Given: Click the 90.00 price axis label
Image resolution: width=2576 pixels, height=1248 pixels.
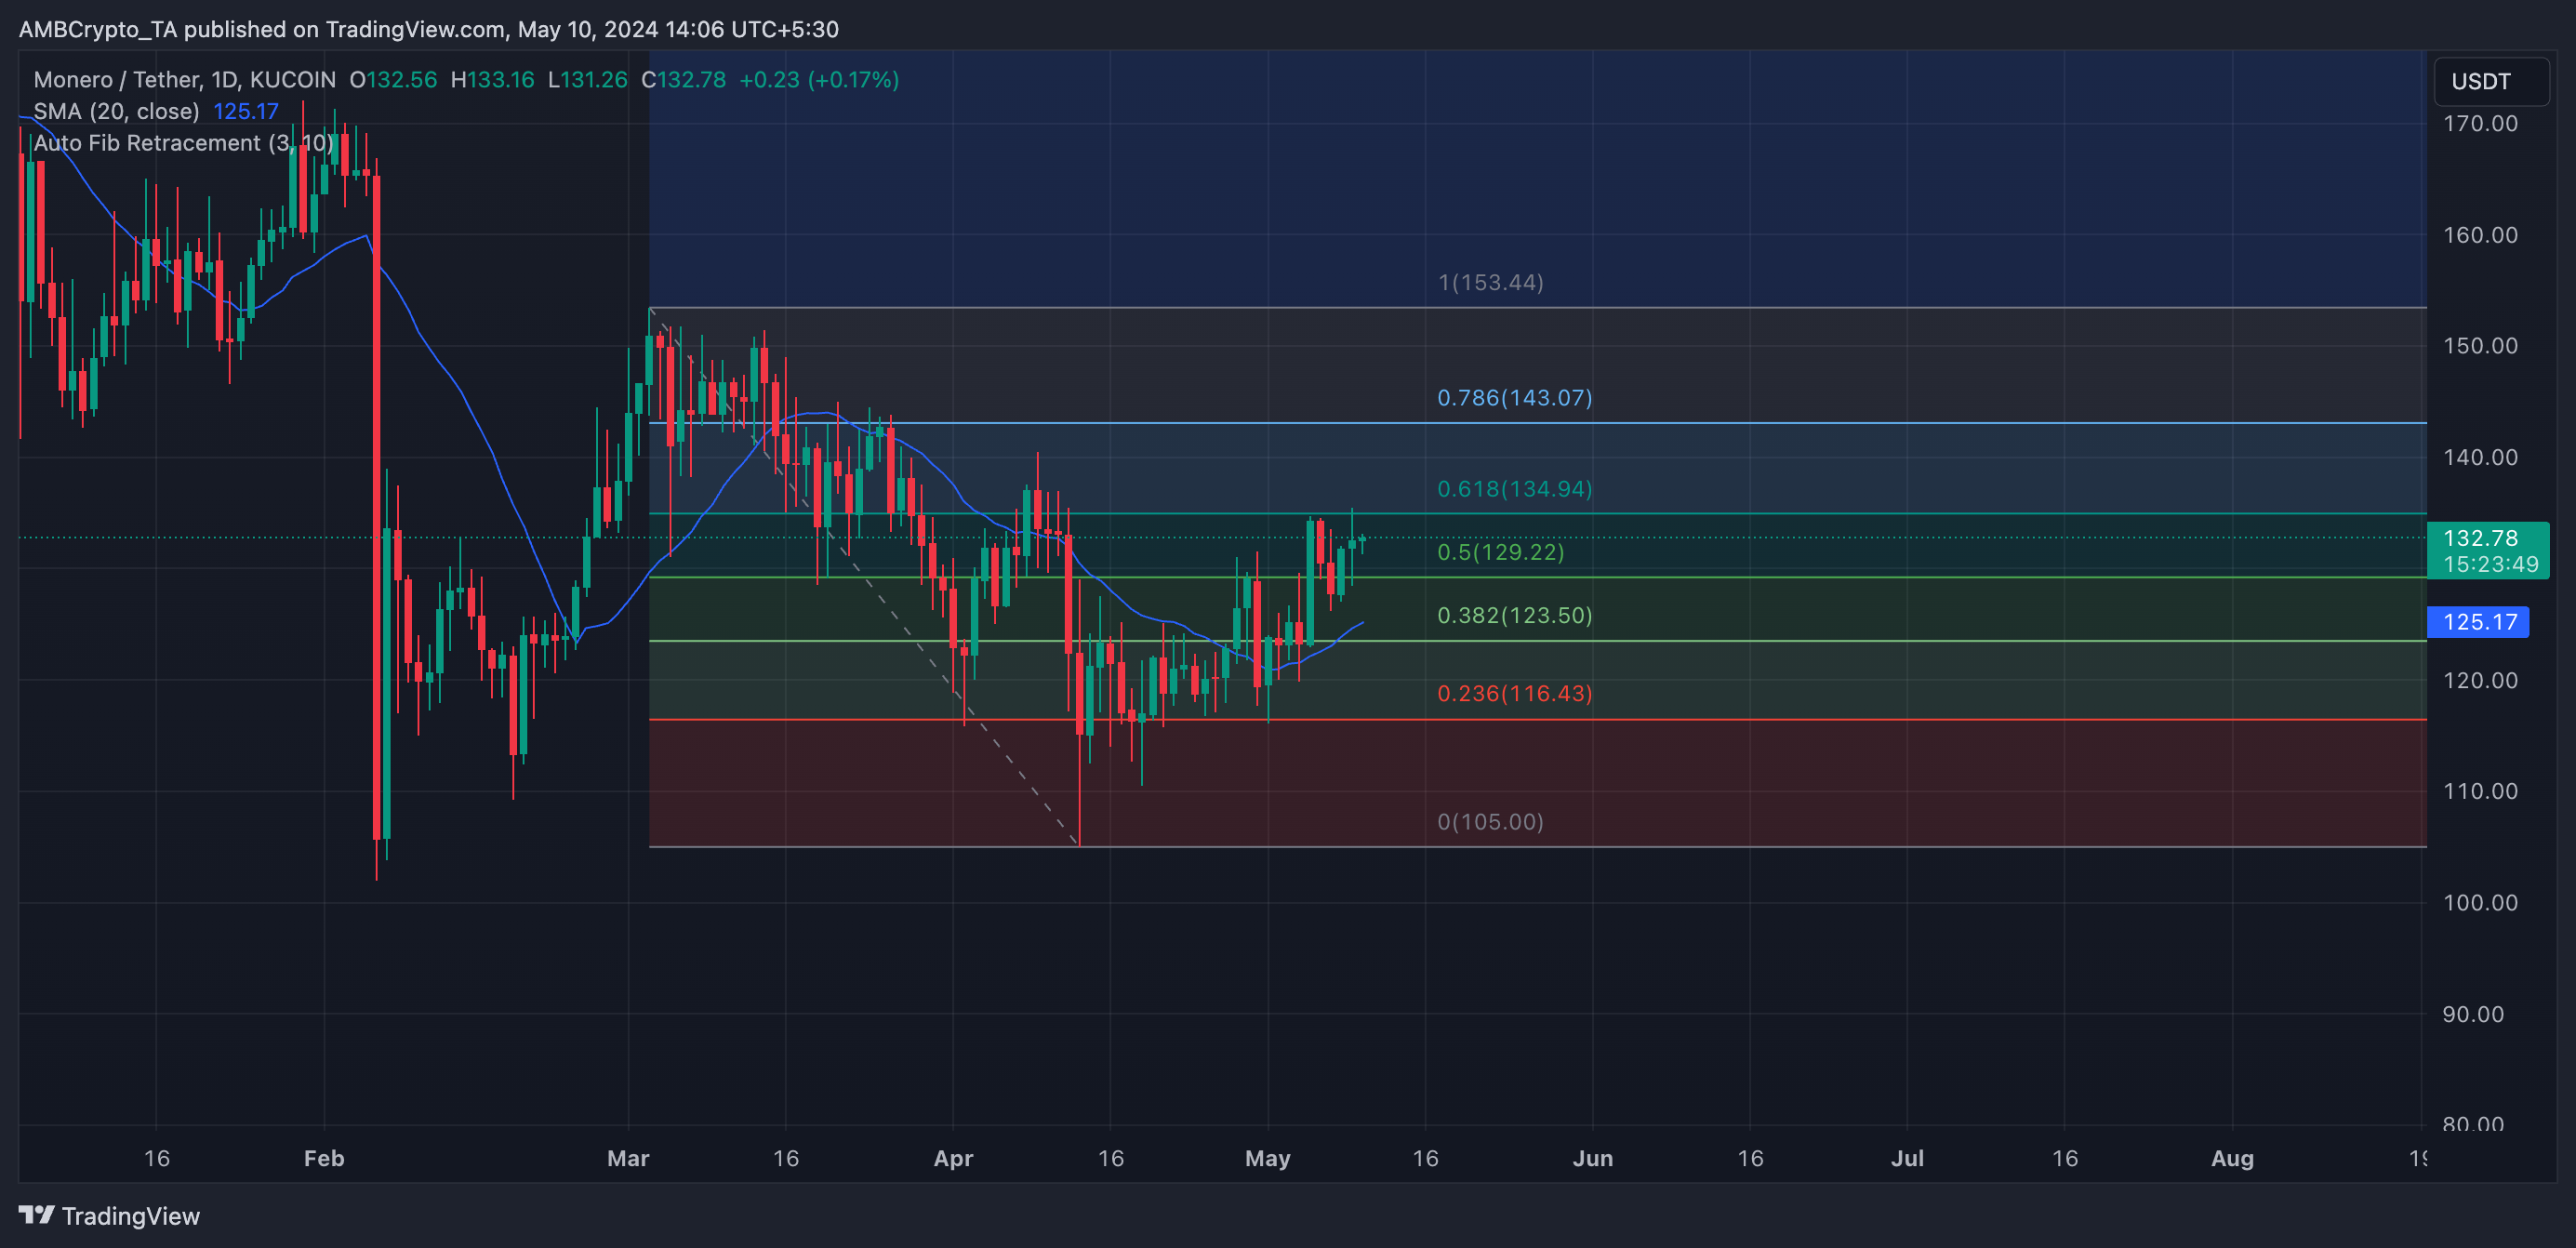Looking at the screenshot, I should tap(2473, 1013).
